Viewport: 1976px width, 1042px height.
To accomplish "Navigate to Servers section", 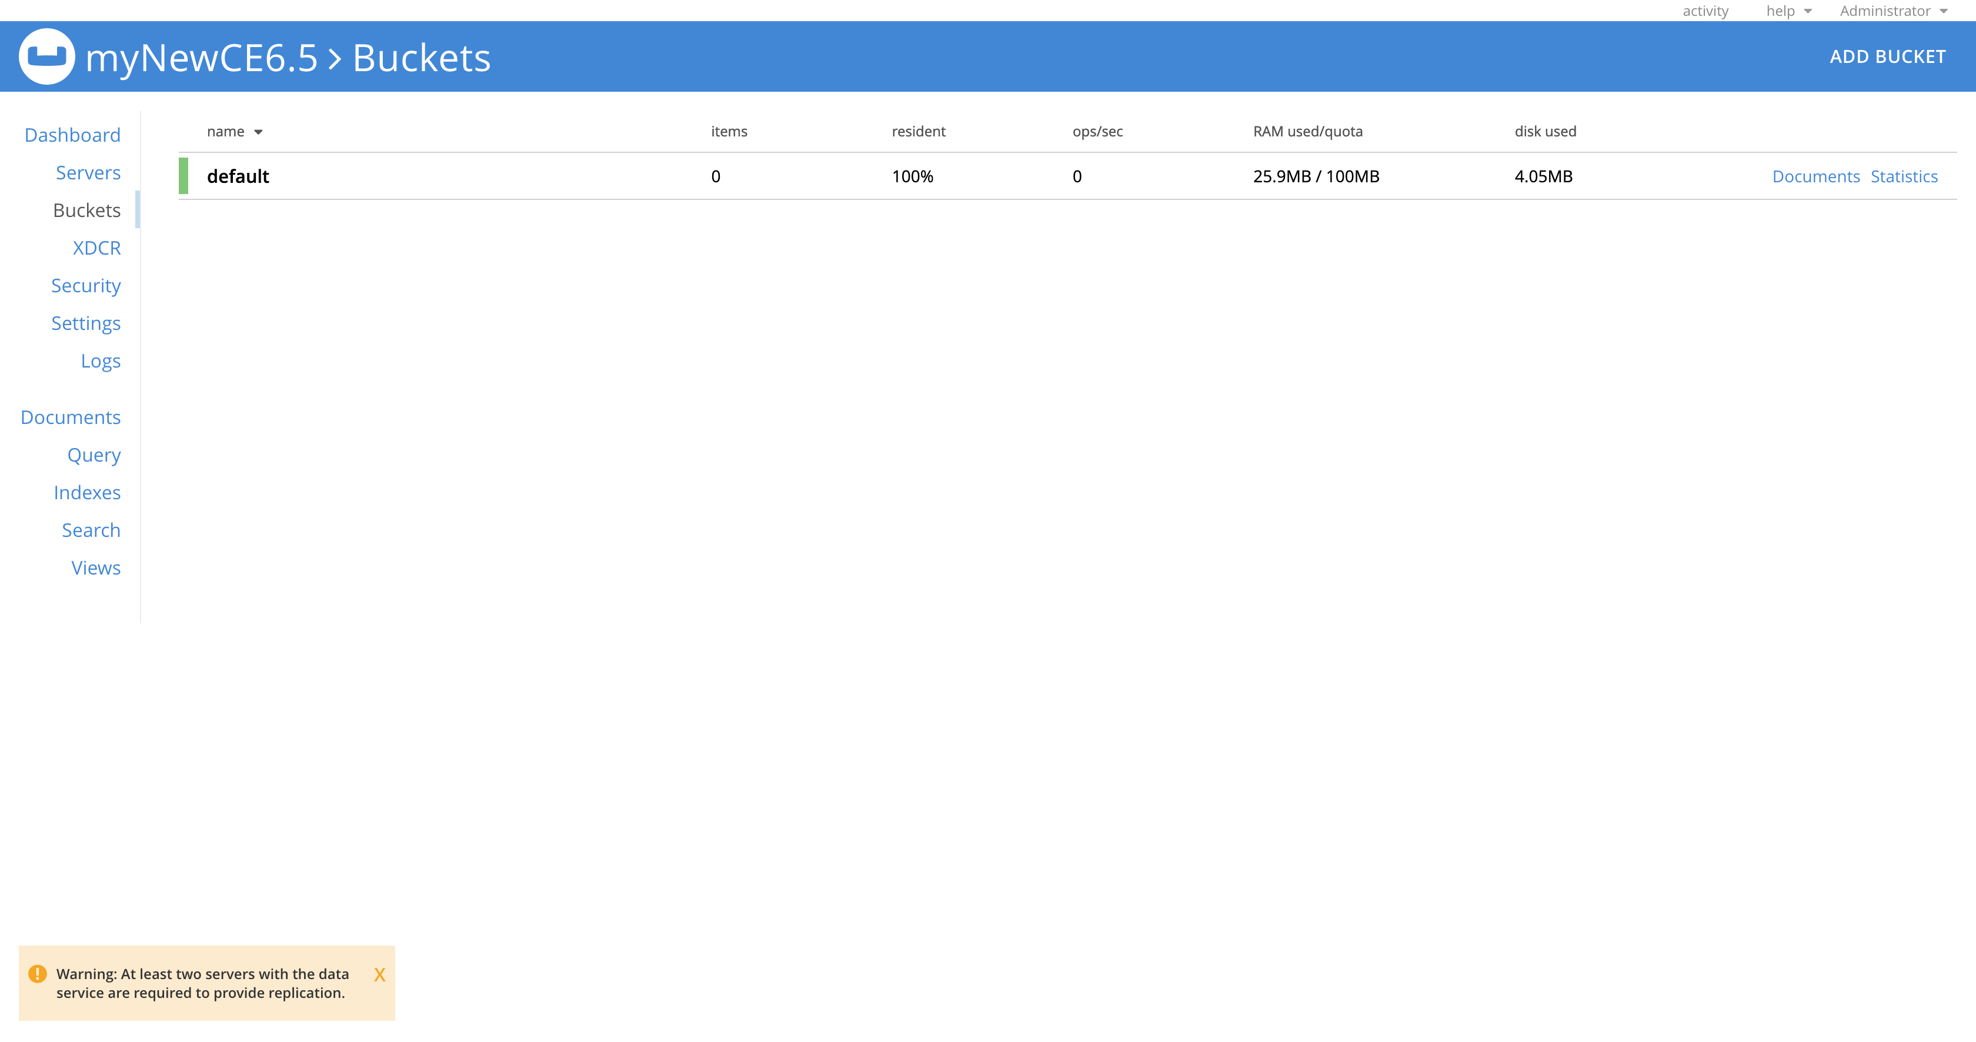I will (x=88, y=171).
